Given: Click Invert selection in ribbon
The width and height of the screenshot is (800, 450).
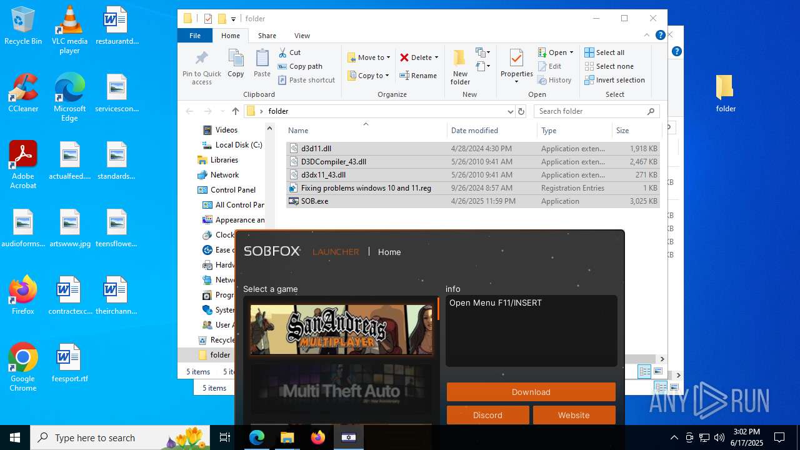Looking at the screenshot, I should [614, 80].
